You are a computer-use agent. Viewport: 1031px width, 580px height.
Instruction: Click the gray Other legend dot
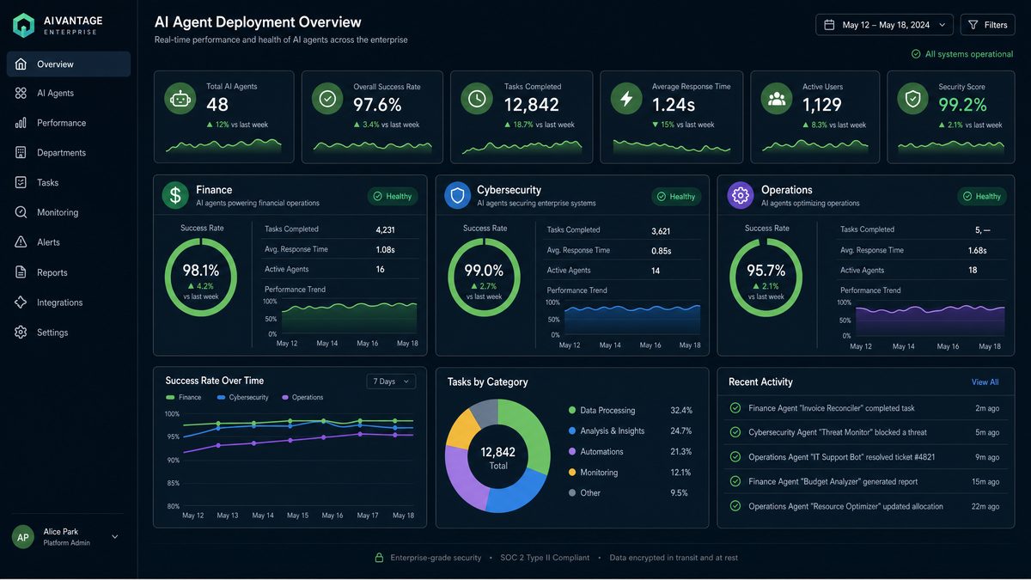pyautogui.click(x=572, y=493)
